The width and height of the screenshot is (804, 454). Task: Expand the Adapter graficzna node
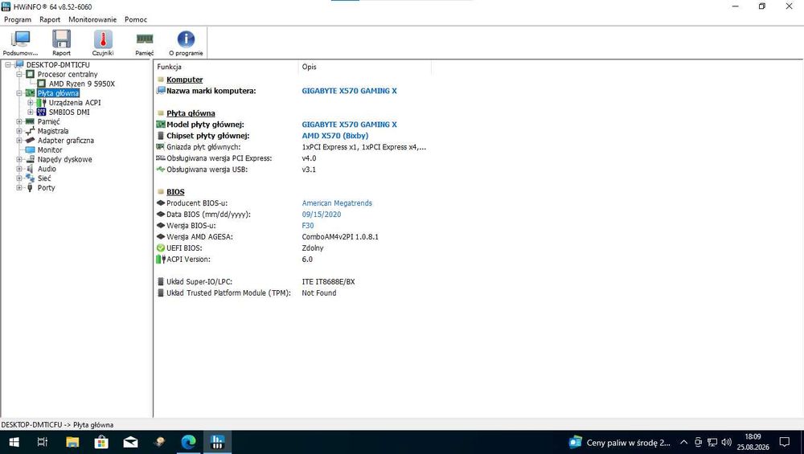tap(19, 141)
